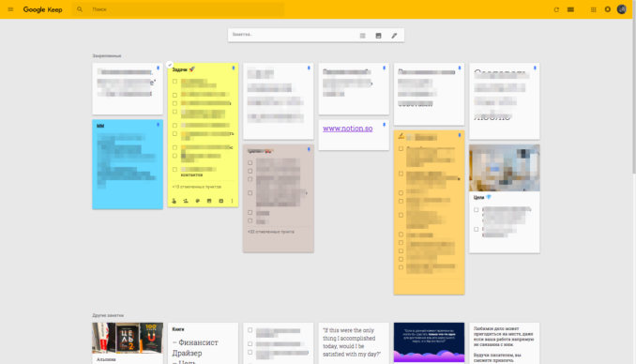Open the main hamburger menu
Screen dimensions: 636x364
[10, 9]
